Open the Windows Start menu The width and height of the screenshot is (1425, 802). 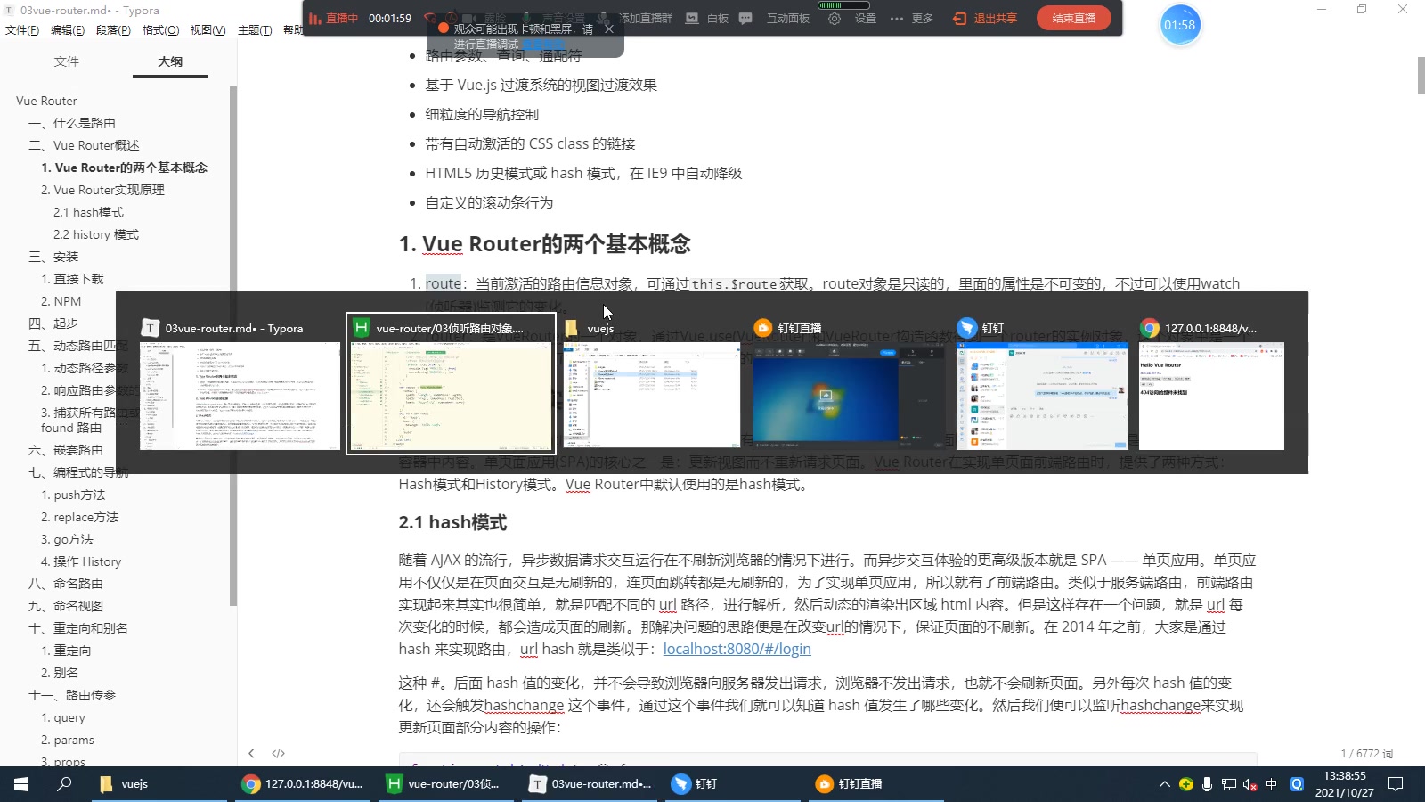pos(21,784)
